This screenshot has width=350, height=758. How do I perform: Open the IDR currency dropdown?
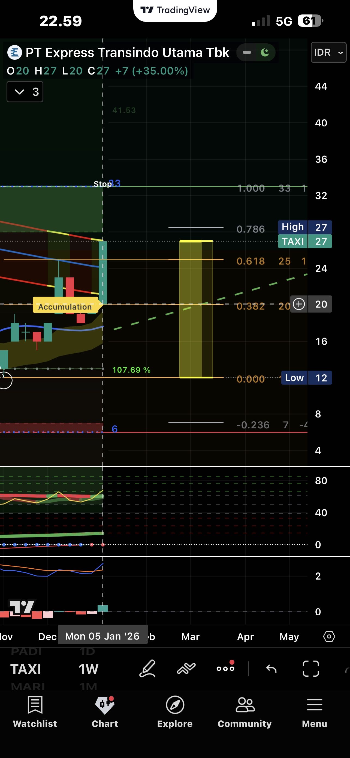(328, 52)
